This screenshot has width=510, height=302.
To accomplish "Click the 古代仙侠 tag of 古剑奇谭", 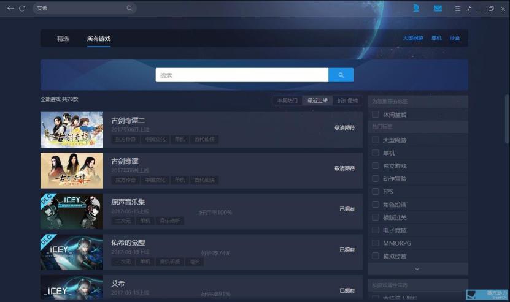I will point(204,180).
